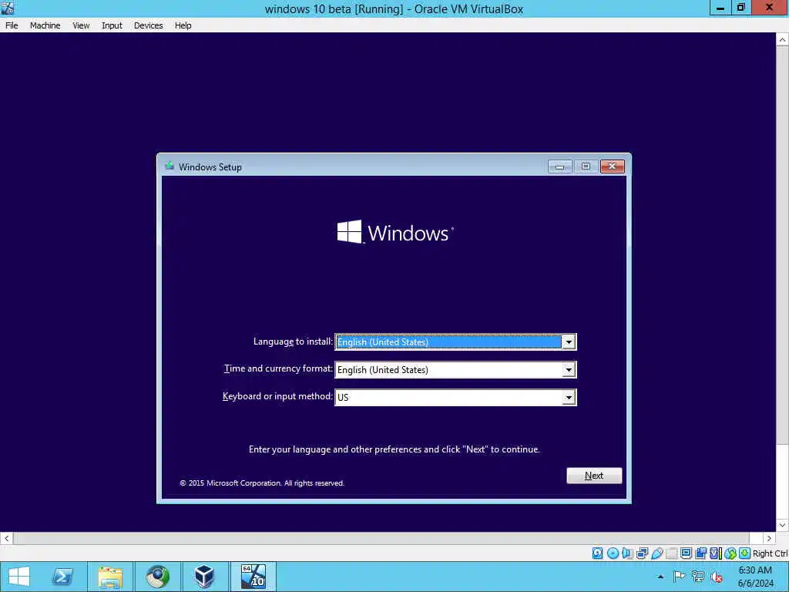Open the Input menu
The image size is (789, 592).
(112, 25)
